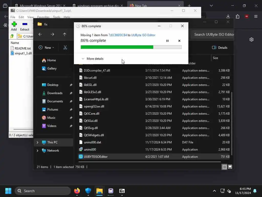Select the unins000 application icon
The height and width of the screenshot is (197, 262).
point(81,150)
